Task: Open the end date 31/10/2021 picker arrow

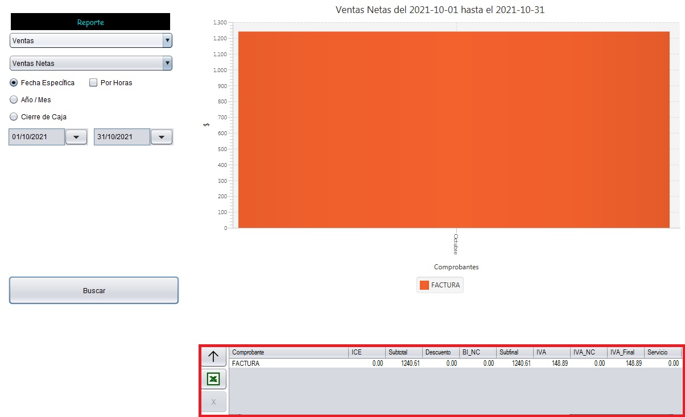Action: point(162,137)
